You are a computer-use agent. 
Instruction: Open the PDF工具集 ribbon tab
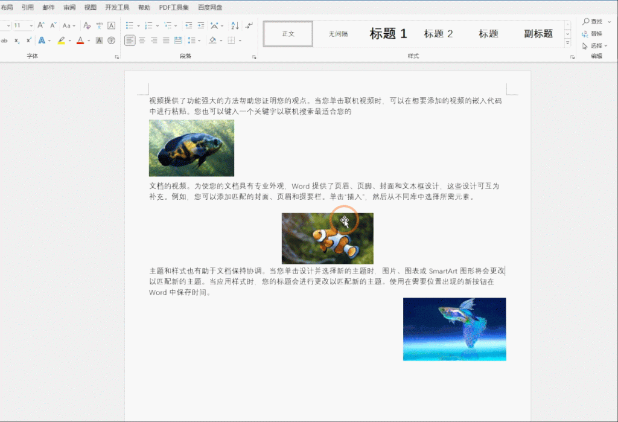tap(174, 7)
